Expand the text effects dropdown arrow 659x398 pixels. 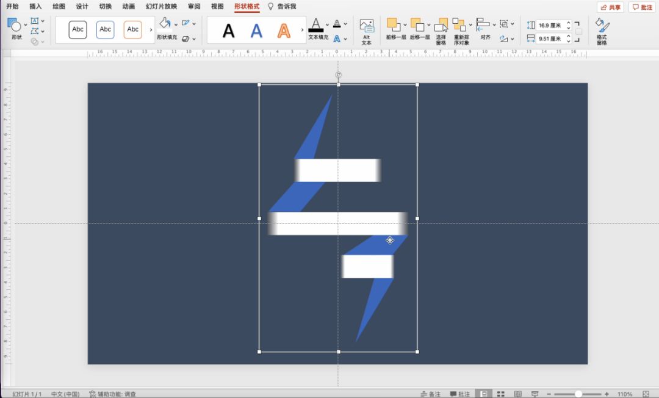click(345, 39)
